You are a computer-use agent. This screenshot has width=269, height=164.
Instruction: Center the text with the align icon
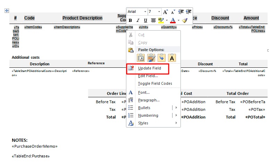pyautogui.click(x=153, y=20)
